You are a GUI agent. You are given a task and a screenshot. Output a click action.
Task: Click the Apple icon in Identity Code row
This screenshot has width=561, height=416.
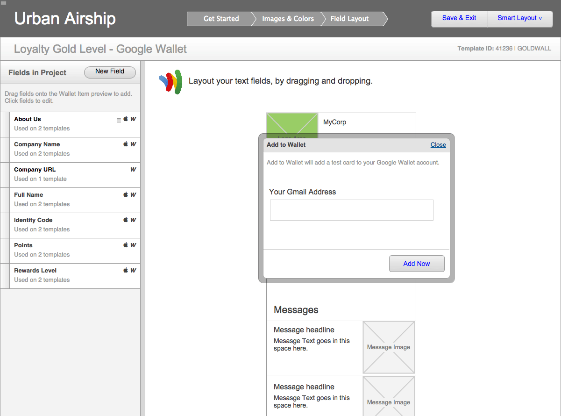click(126, 220)
